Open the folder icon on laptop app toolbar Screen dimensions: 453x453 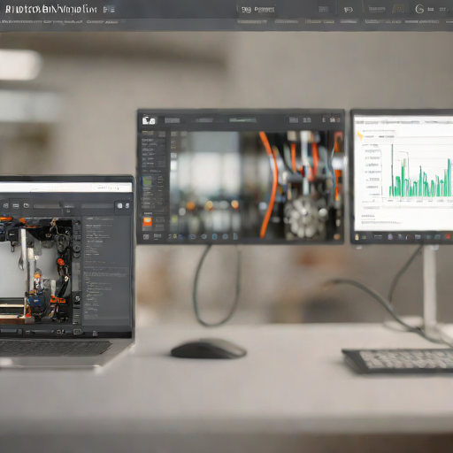coord(27,205)
